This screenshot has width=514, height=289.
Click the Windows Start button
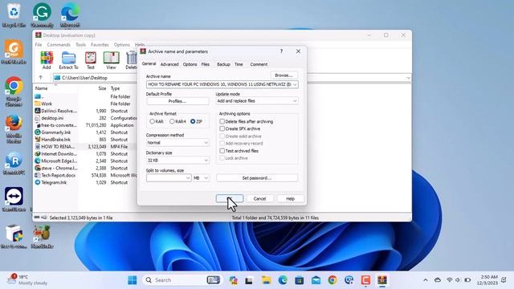[x=132, y=280]
